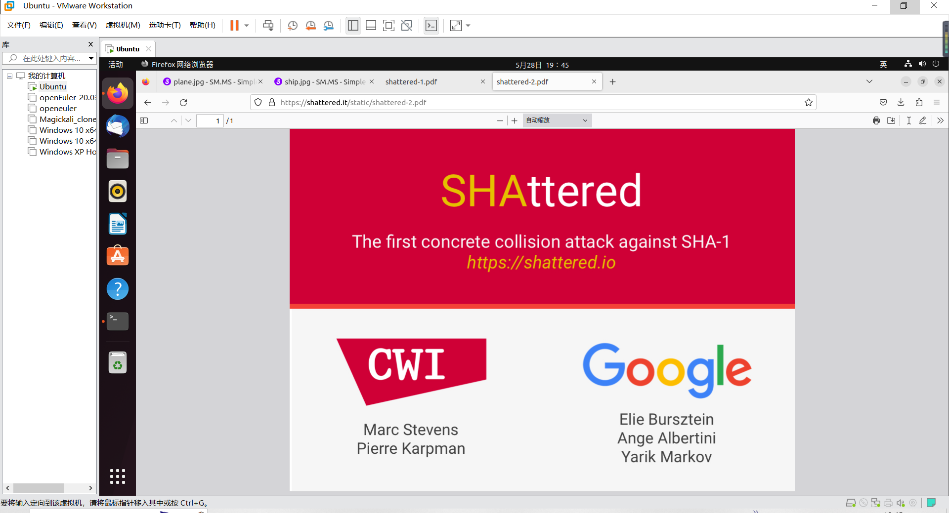Open the 帮助(H) menu
This screenshot has height=513, width=949.
[203, 25]
